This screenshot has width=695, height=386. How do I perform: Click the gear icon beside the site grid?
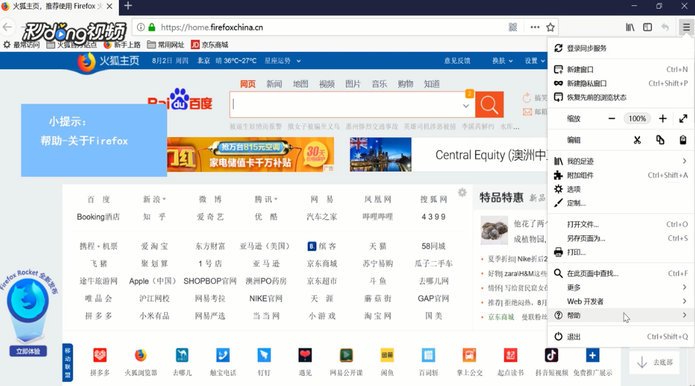click(x=462, y=192)
